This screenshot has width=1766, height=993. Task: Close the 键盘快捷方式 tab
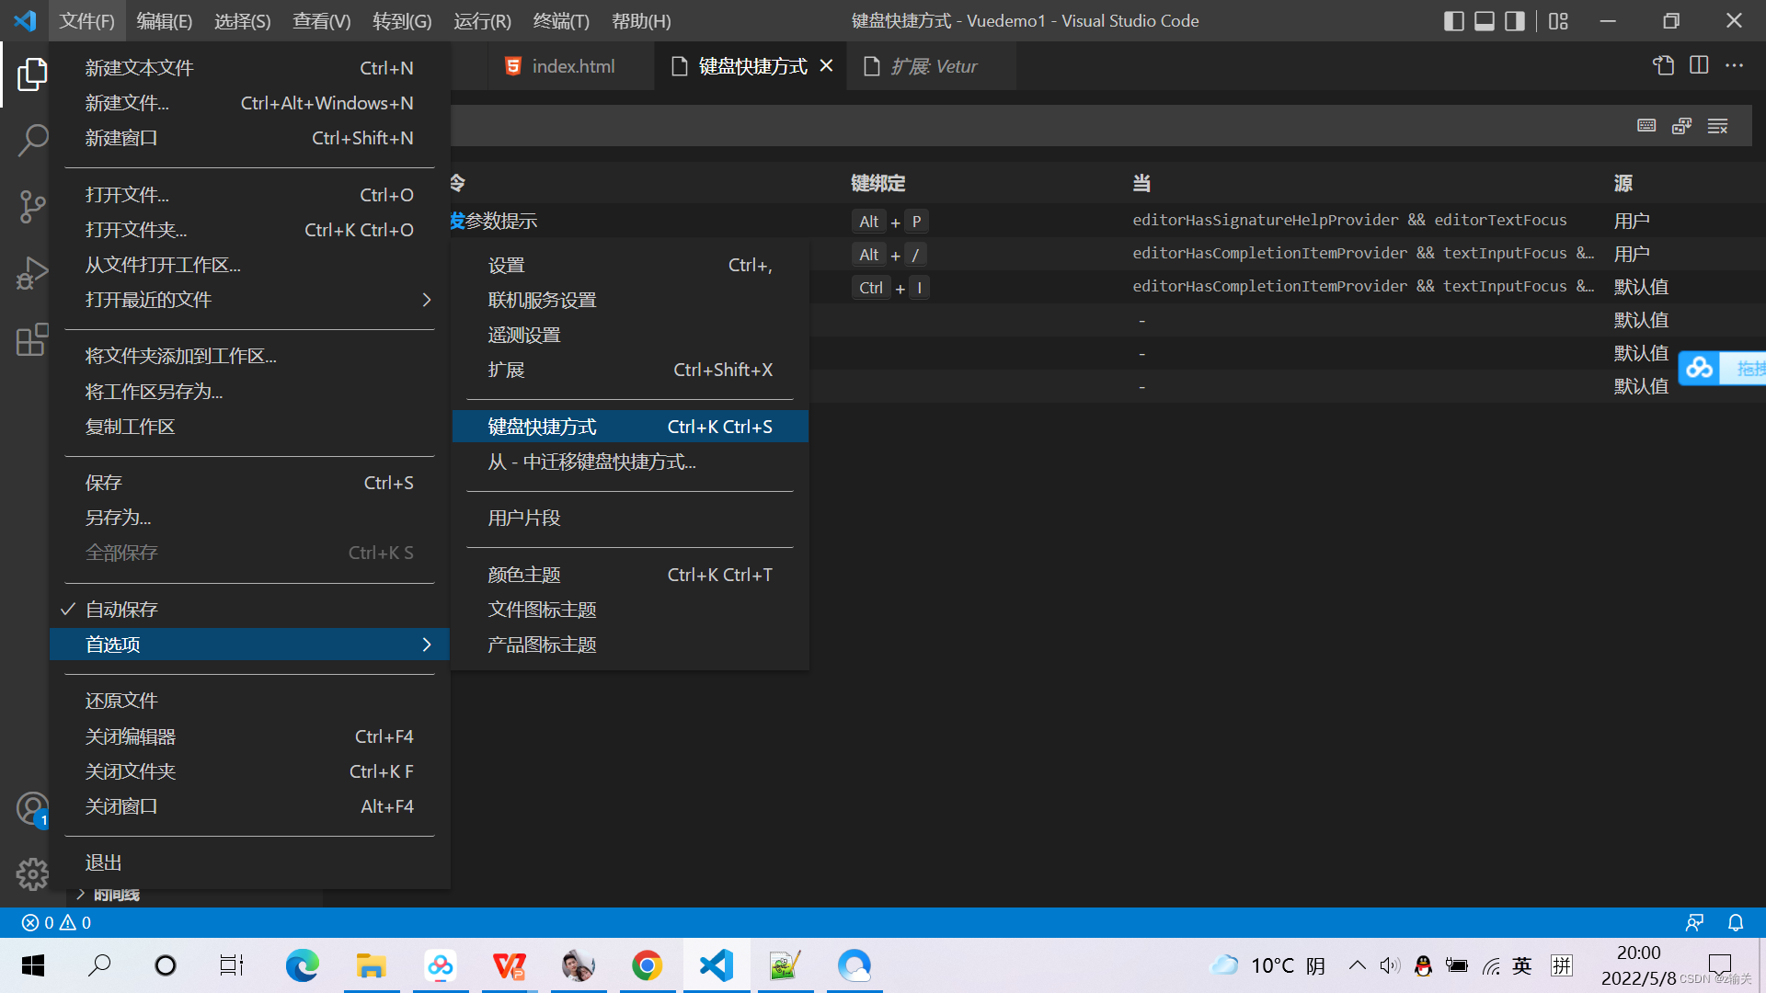tap(826, 66)
